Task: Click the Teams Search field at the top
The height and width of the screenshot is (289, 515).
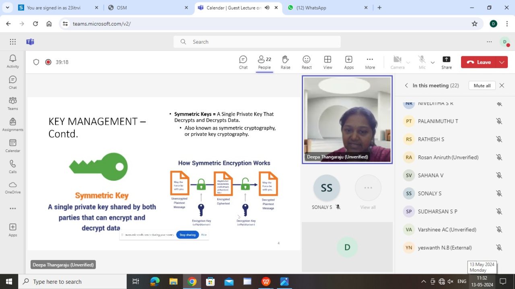Action: (256, 41)
